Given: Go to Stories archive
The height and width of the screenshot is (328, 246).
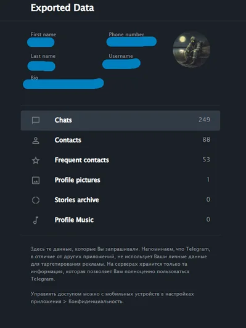Looking at the screenshot, I should [120, 200].
